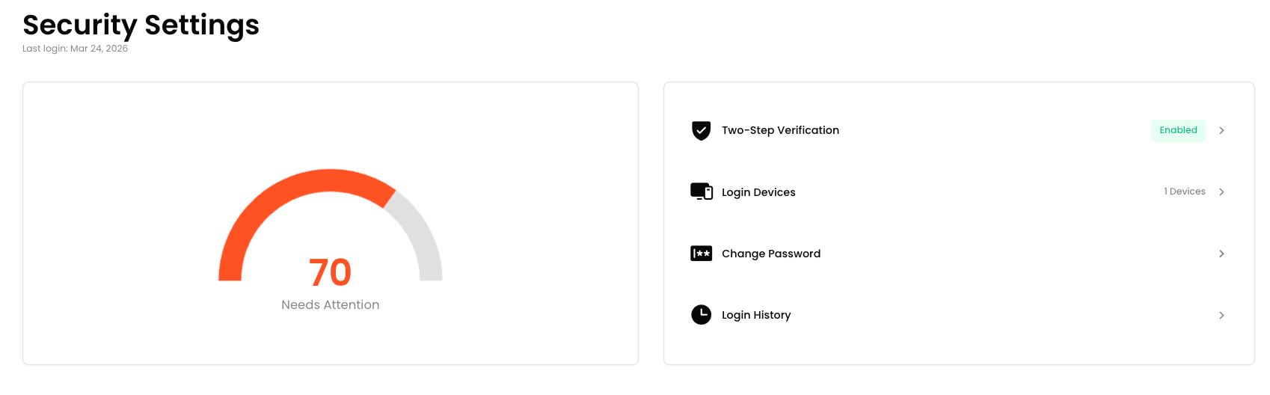Click the Two-Step Verification shield icon
This screenshot has height=395, width=1270.
pos(701,131)
